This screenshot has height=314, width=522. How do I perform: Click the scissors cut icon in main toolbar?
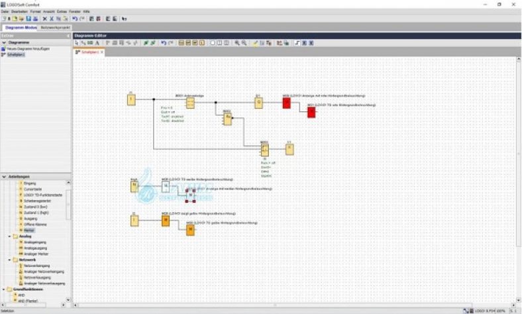(x=52, y=19)
